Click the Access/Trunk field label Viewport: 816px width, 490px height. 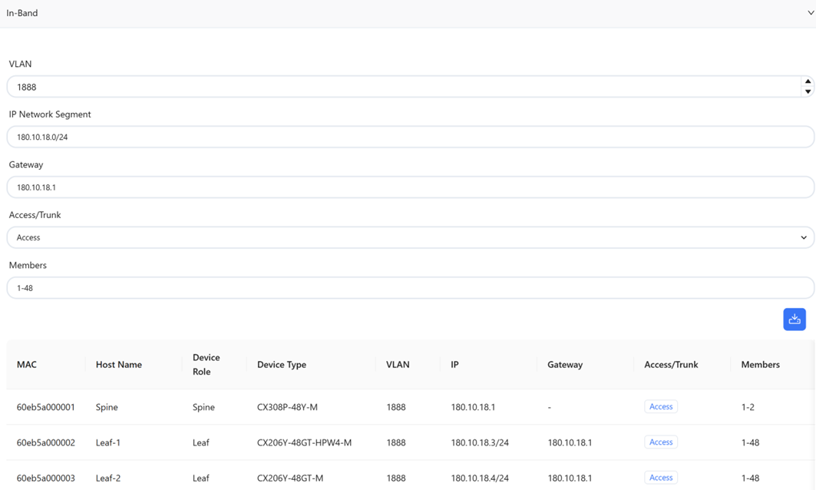35,214
